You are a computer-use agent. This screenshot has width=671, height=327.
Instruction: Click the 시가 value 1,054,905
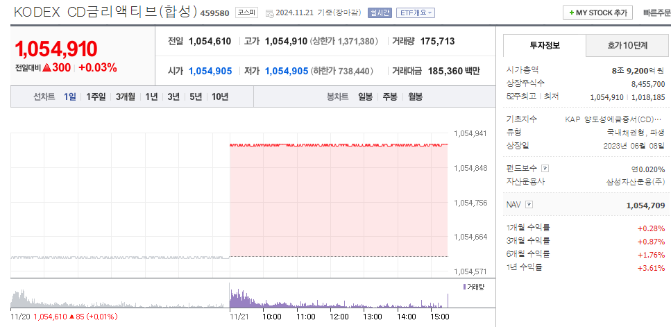[x=210, y=71]
